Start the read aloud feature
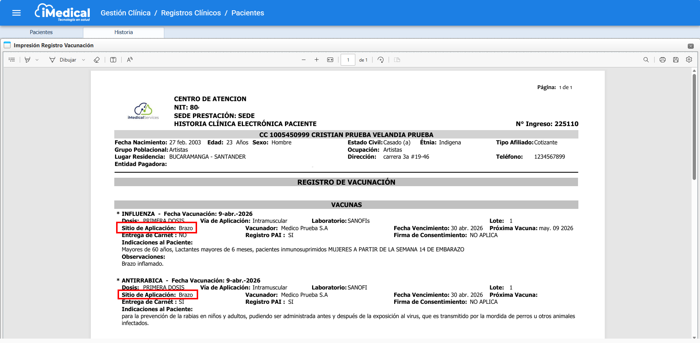 pos(130,60)
